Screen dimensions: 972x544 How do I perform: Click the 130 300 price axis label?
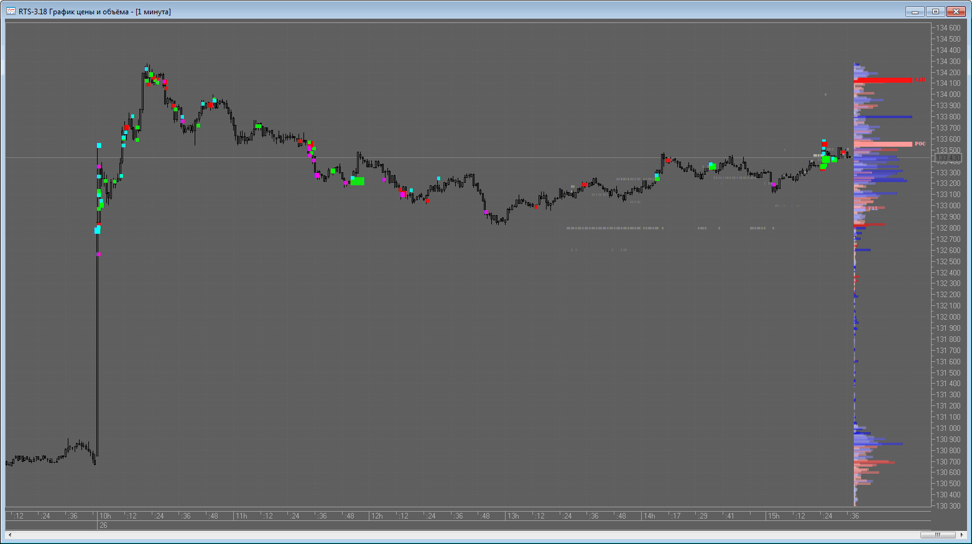pyautogui.click(x=948, y=506)
